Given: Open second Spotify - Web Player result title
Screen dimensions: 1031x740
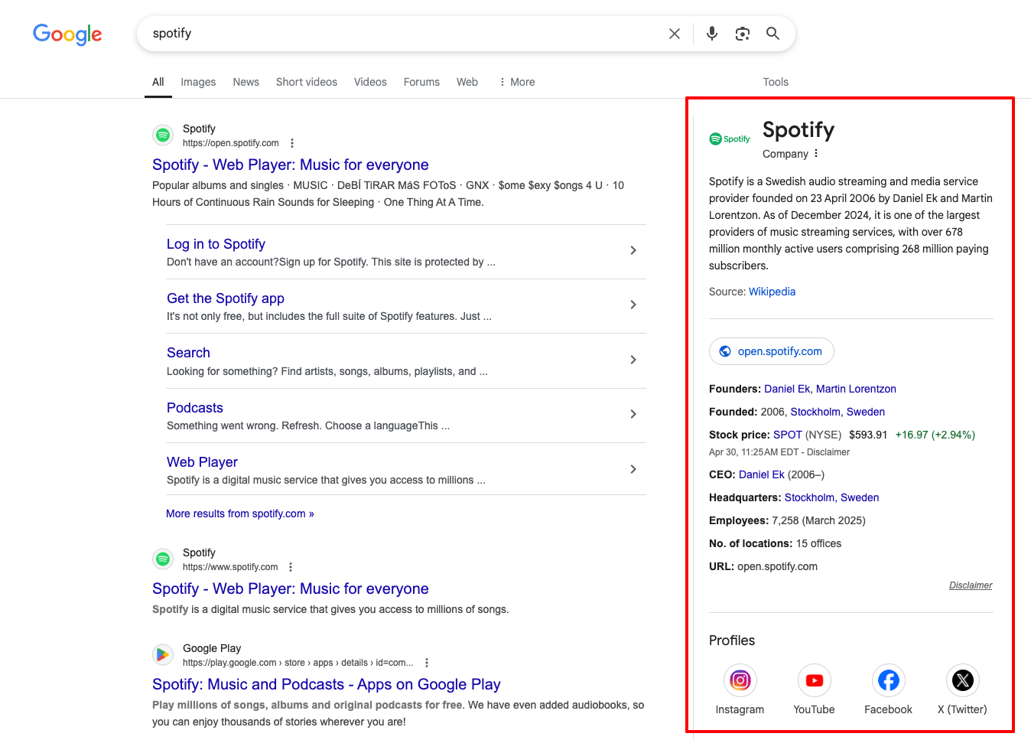Looking at the screenshot, I should tap(291, 588).
